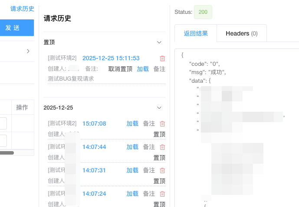Add 备注 to the 14:07:44 request
The height and width of the screenshot is (207, 299).
click(x=149, y=147)
